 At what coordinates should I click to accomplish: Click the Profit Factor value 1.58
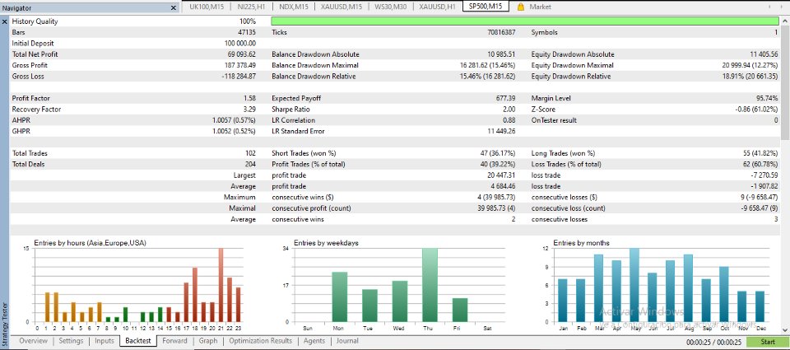249,99
